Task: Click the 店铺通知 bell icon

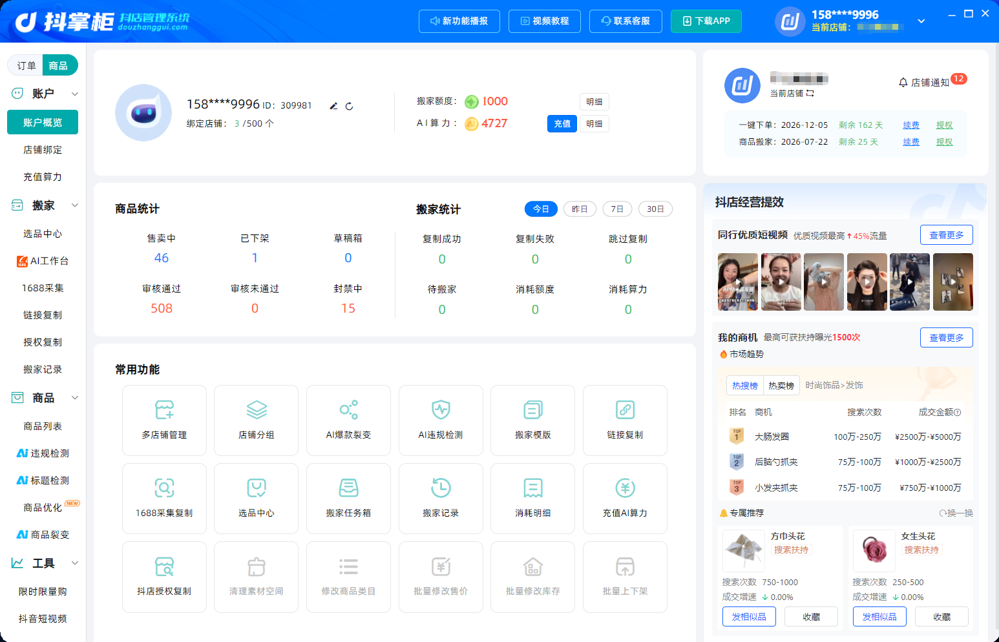Action: point(903,83)
